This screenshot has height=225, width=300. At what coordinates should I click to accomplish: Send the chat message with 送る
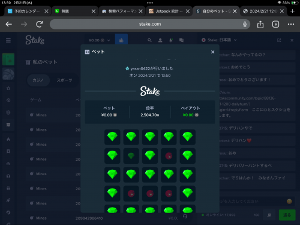point(287,215)
